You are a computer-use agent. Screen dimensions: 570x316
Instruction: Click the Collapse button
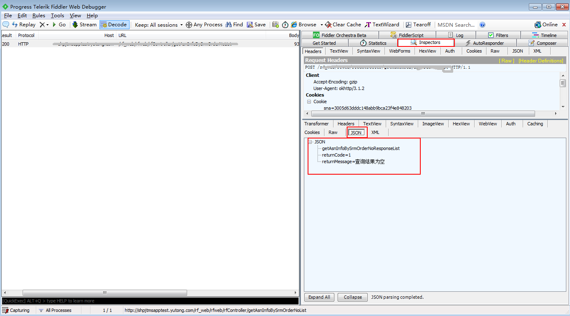click(x=353, y=297)
